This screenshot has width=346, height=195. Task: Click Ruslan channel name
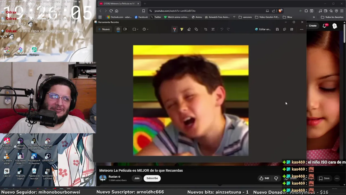point(113,177)
